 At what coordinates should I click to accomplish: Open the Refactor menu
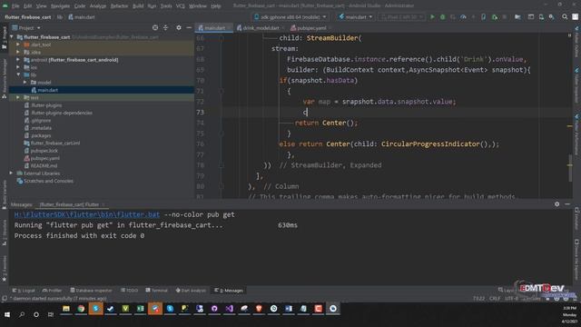pos(119,6)
